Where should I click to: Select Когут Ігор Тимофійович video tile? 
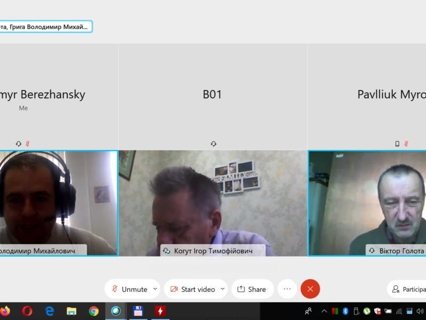pos(213,203)
